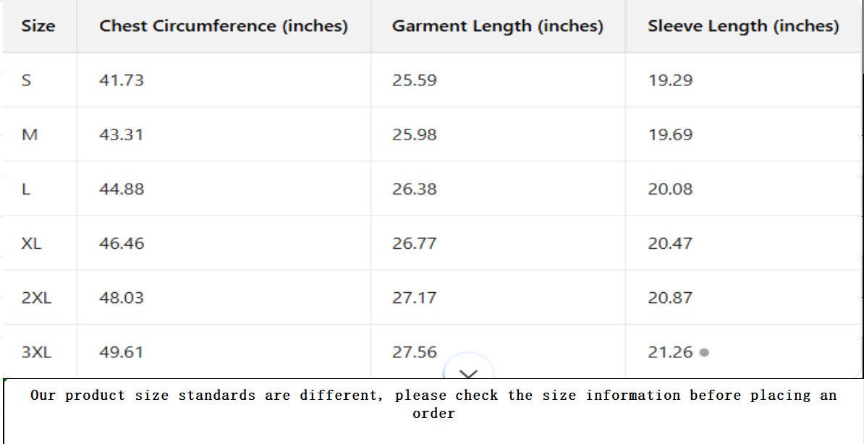
Task: Click the 48.03 chest circumference cell
Action: click(x=122, y=297)
